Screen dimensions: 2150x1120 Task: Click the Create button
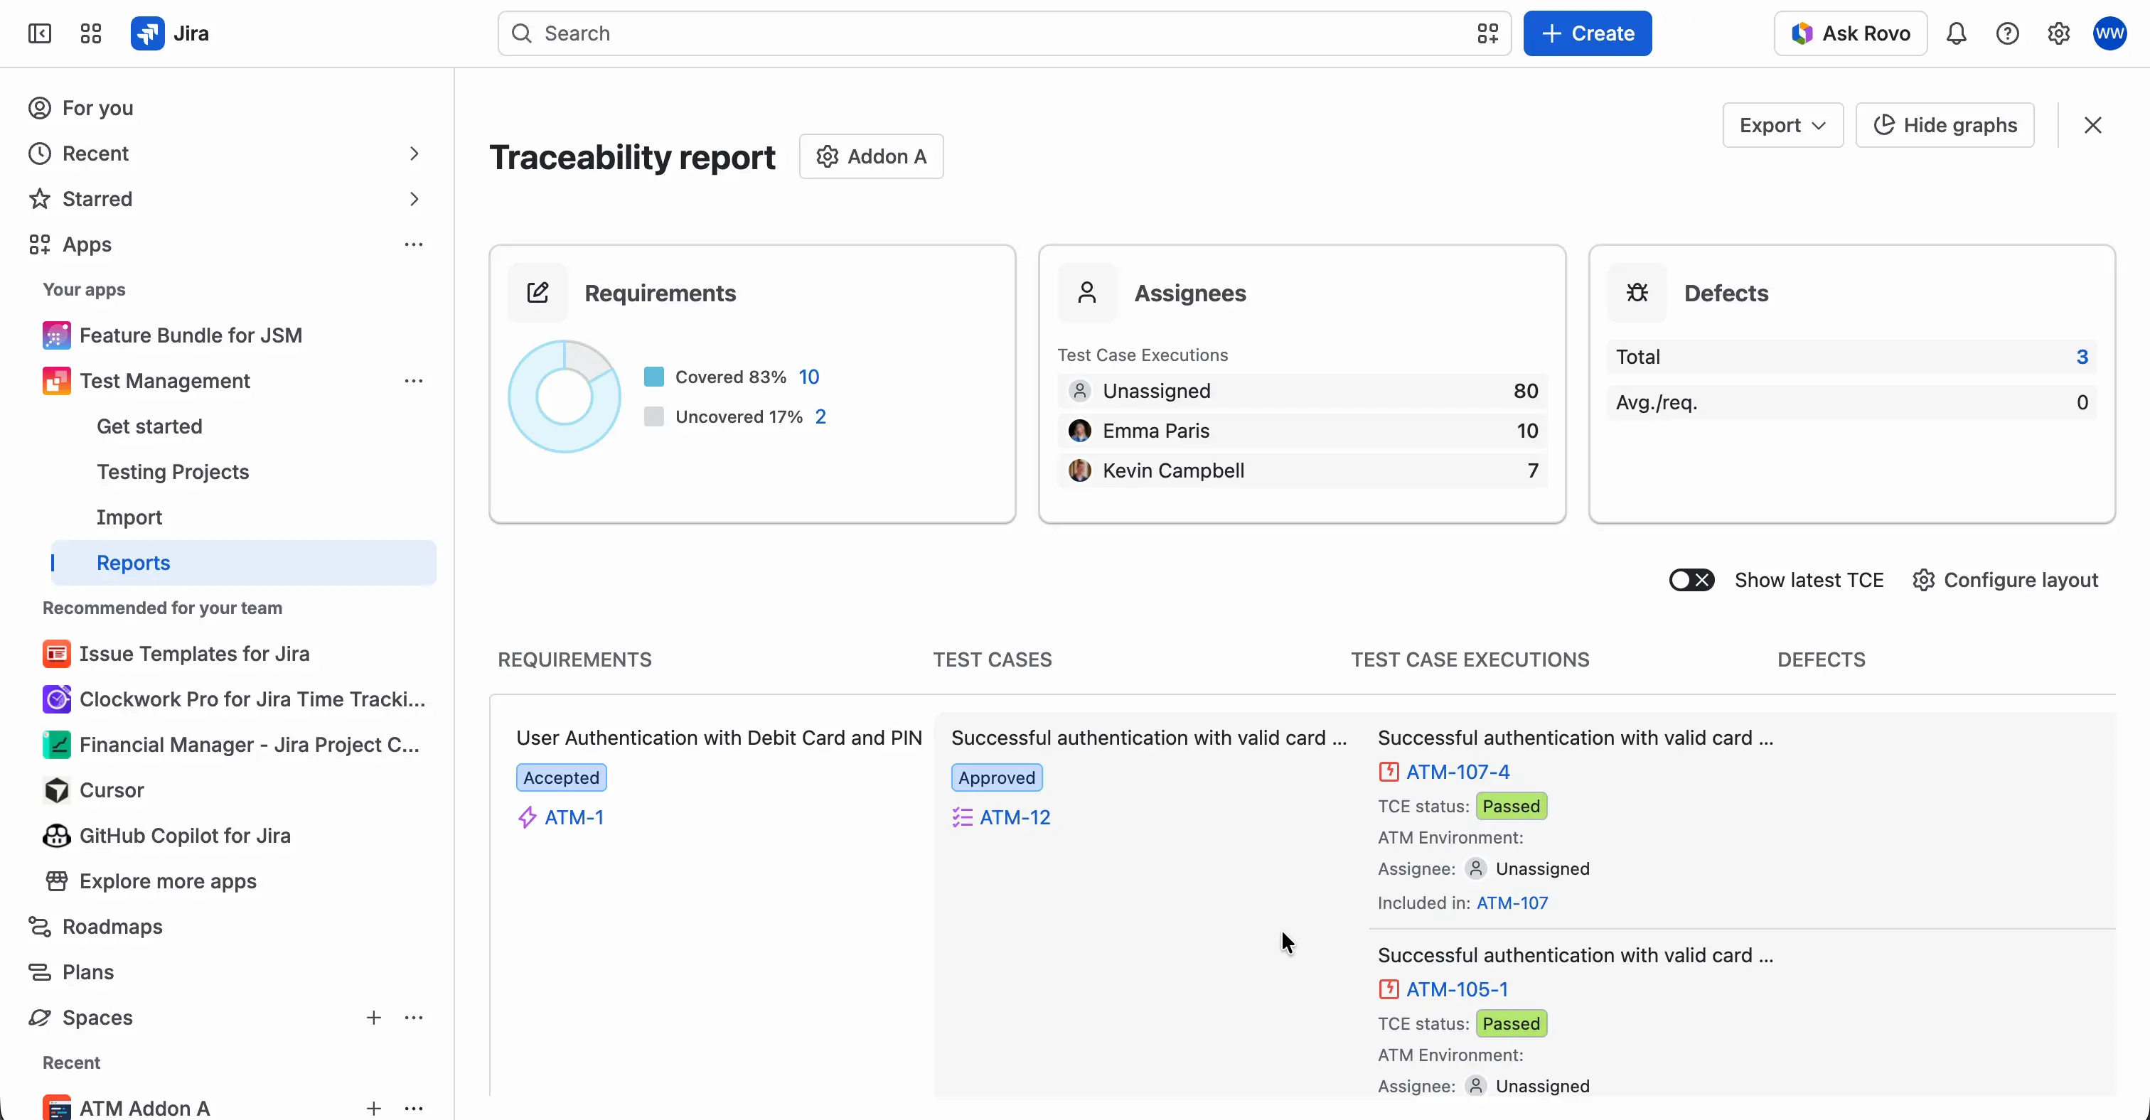tap(1588, 33)
